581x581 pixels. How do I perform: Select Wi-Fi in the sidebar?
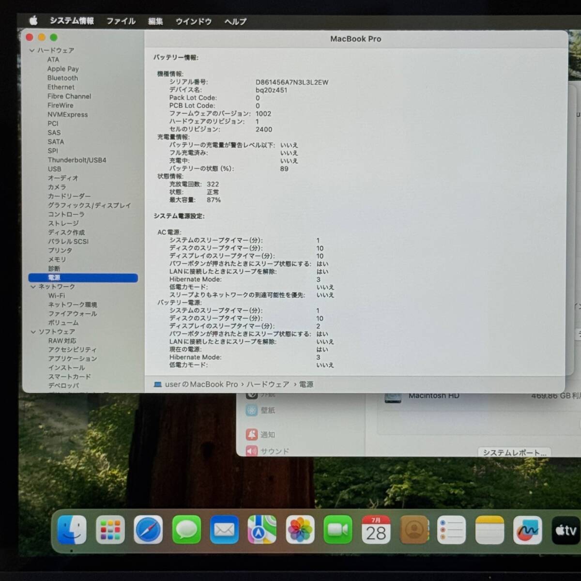pos(56,295)
